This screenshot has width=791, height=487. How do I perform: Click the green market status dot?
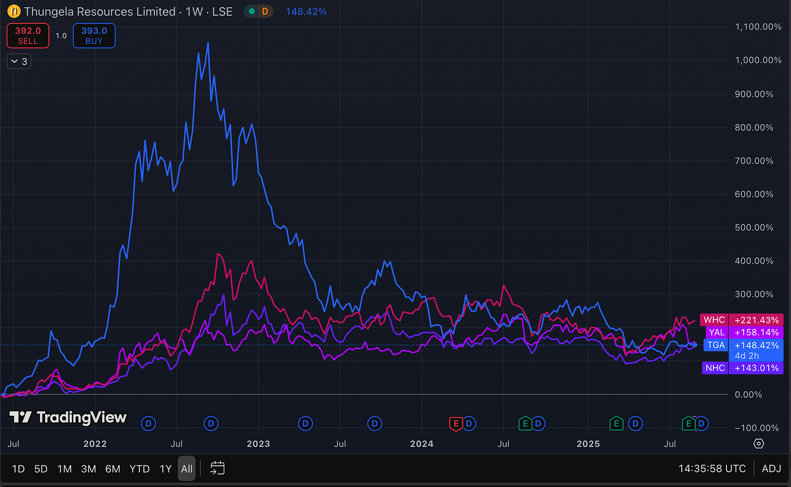click(252, 11)
